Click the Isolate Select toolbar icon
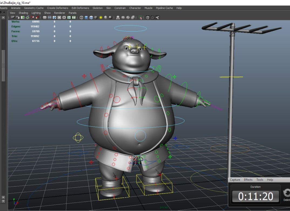This screenshot has height=211, width=290. tap(140, 18)
